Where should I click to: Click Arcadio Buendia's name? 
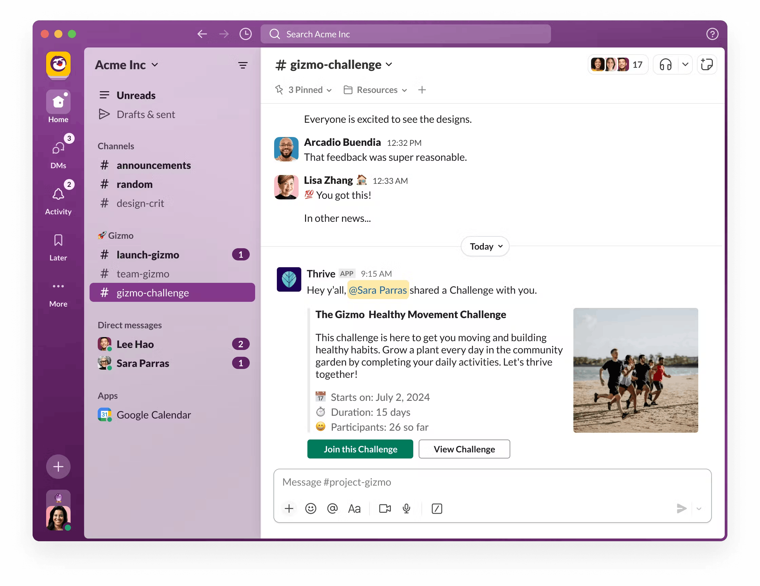(x=342, y=142)
